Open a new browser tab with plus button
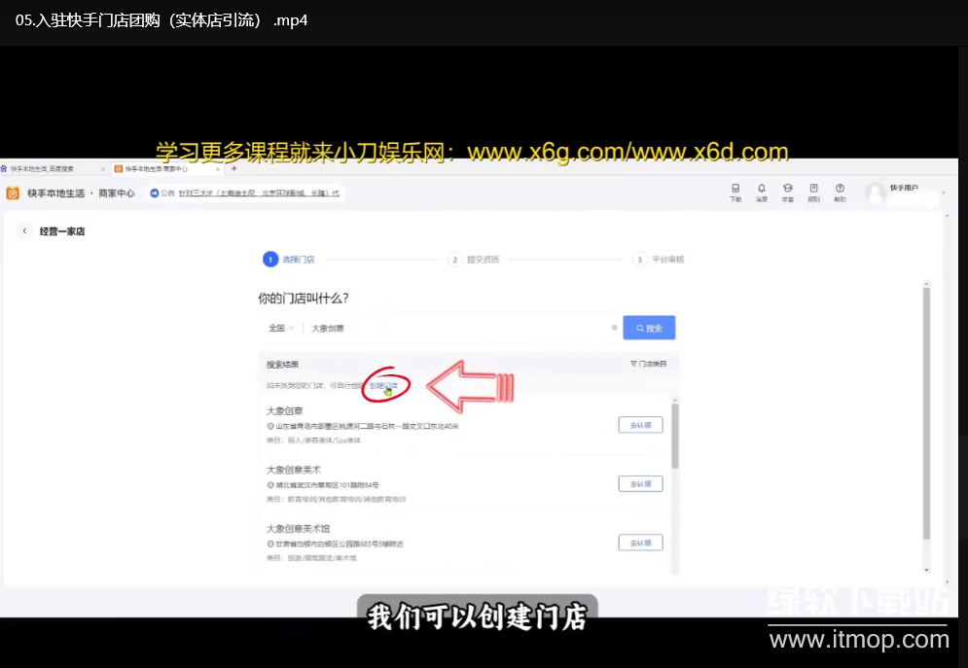 [x=233, y=168]
